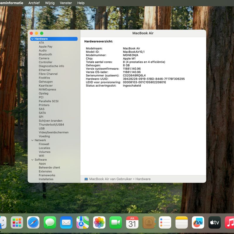This screenshot has height=234, width=234.
Task: Select Controller in the sidebar
Action: (x=46, y=62)
